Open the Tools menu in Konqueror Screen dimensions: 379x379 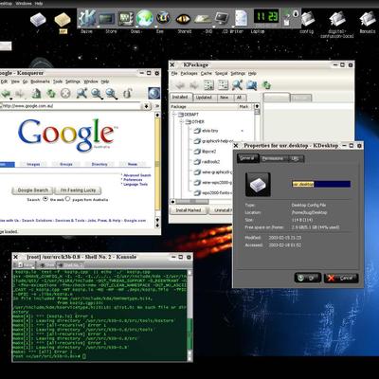pos(58,81)
